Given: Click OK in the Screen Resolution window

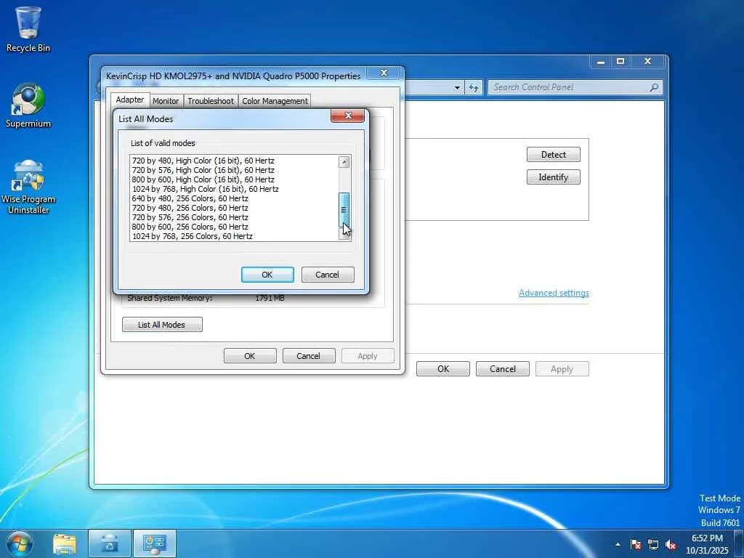Looking at the screenshot, I should (443, 369).
